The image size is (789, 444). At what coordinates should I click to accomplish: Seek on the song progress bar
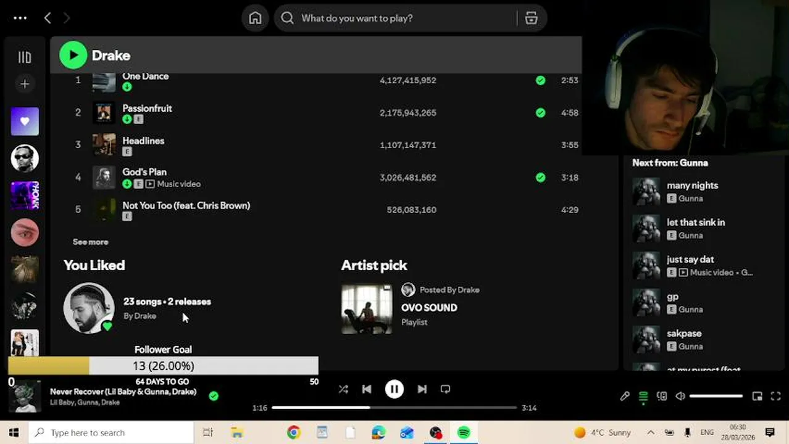point(394,408)
